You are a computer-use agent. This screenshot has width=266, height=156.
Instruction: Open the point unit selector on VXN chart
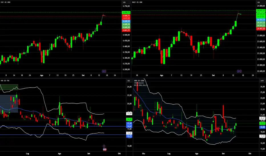(x=262, y=81)
